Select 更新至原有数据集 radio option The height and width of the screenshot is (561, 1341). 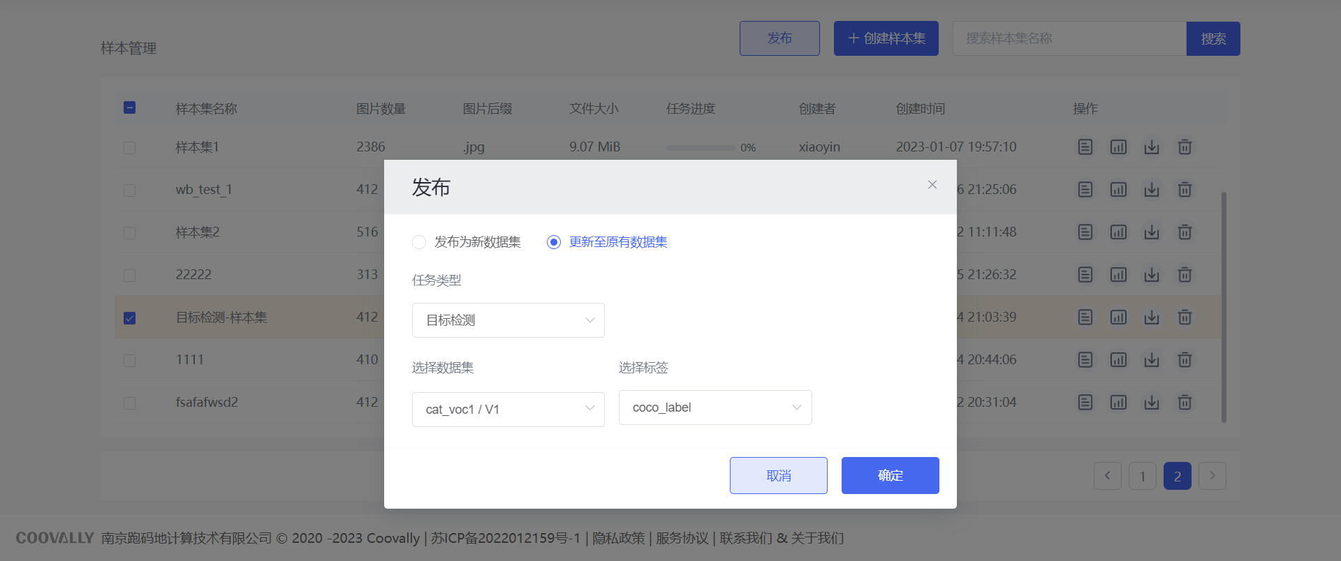(x=554, y=242)
